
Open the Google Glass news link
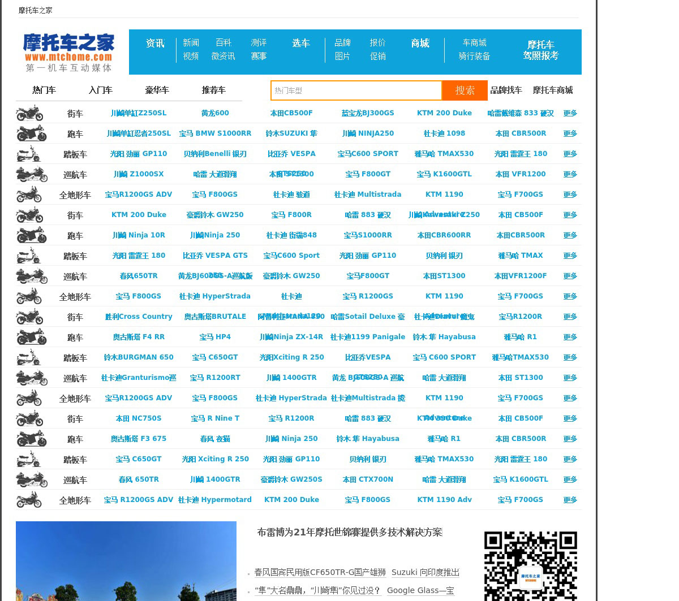(x=420, y=590)
